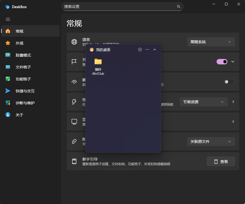Turn off the pink startup toggle
Image resolution: width=245 pixels, height=204 pixels.
(222, 62)
